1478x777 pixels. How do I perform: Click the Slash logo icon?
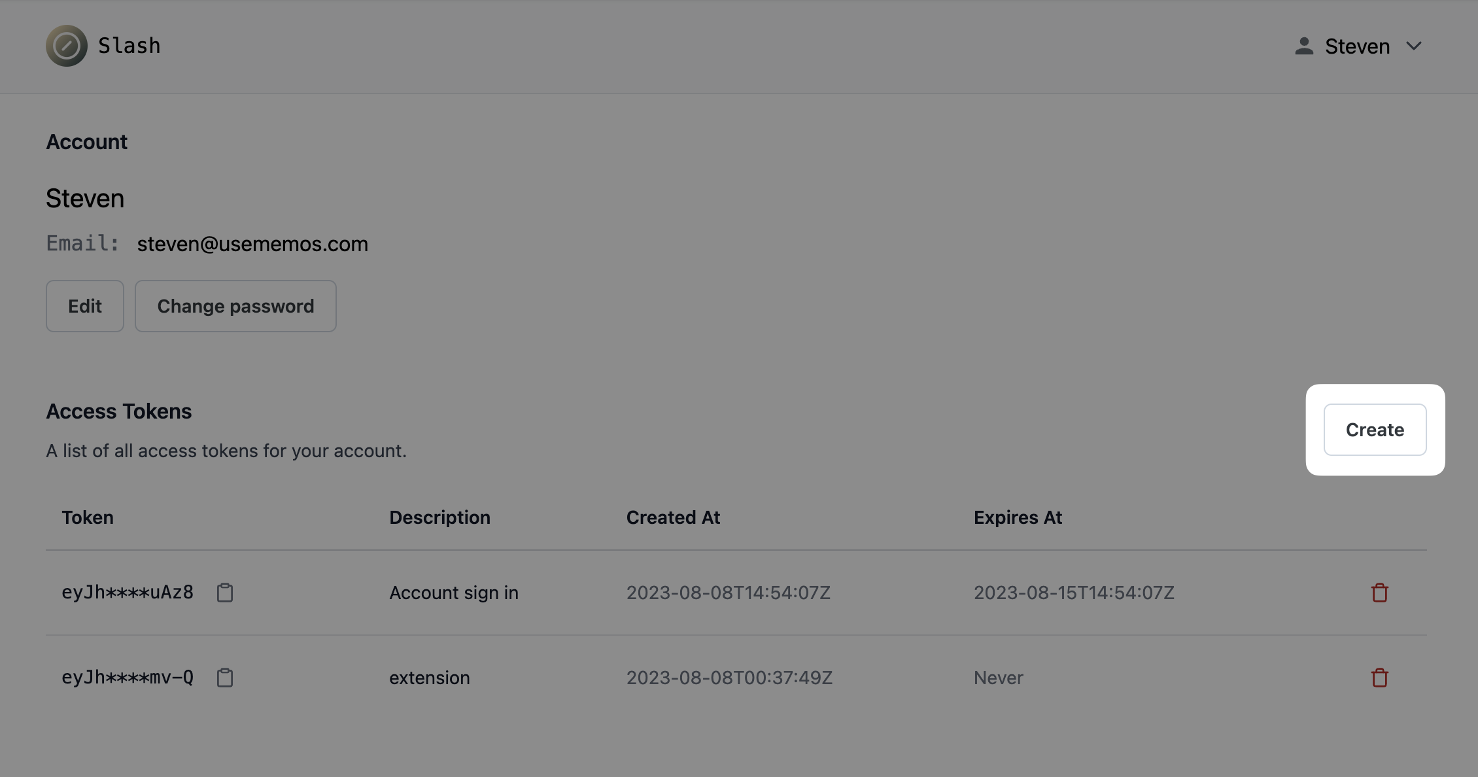pyautogui.click(x=66, y=46)
